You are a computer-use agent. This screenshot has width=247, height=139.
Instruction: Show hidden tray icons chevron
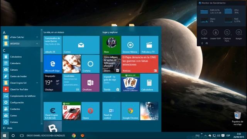205,136
